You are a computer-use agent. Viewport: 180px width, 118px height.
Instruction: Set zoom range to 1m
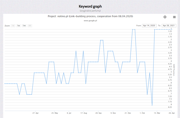[24, 26]
